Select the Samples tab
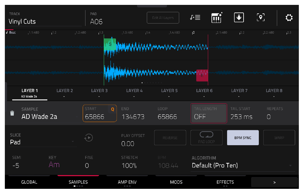This screenshot has height=194, width=304. [x=78, y=182]
